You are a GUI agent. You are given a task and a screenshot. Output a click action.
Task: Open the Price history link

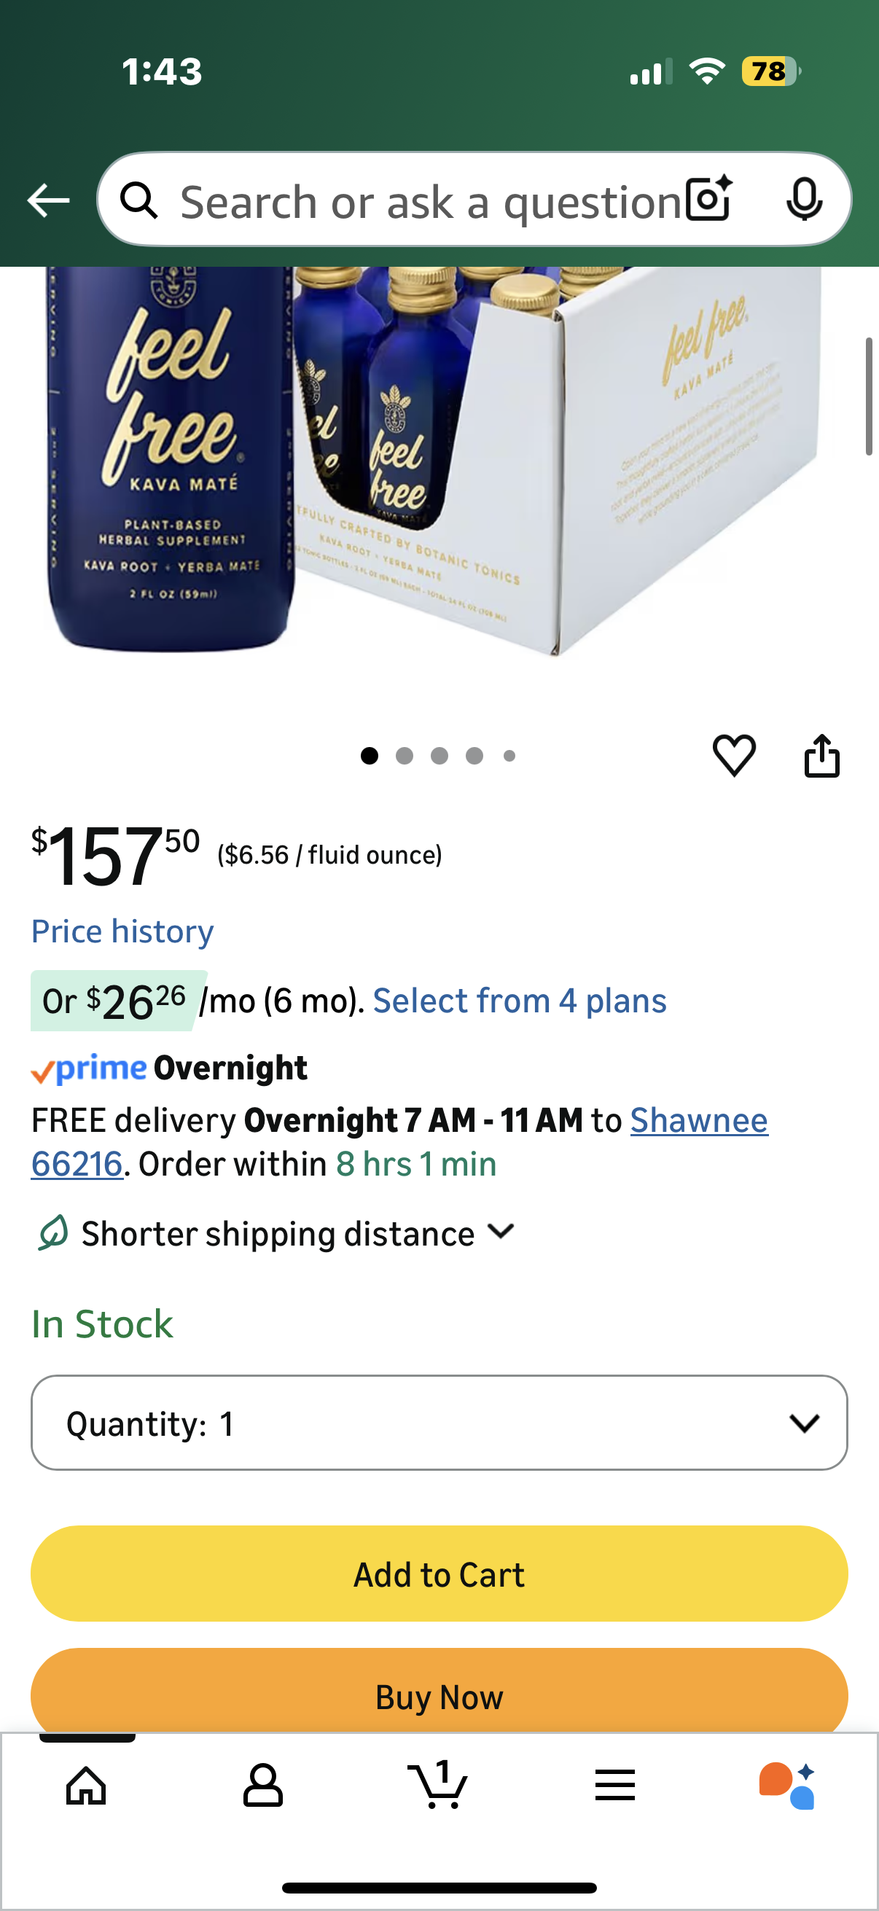click(x=122, y=931)
